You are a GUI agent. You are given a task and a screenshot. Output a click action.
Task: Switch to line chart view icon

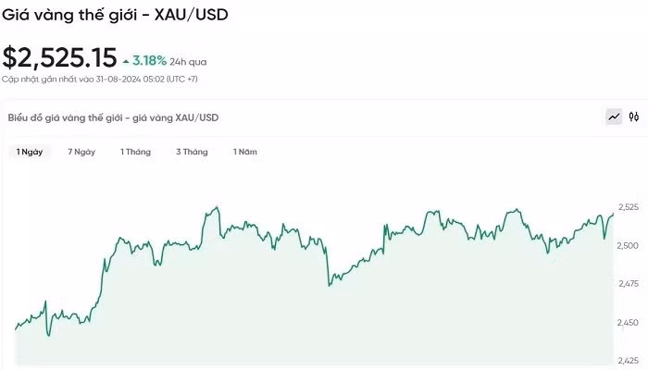coord(614,117)
